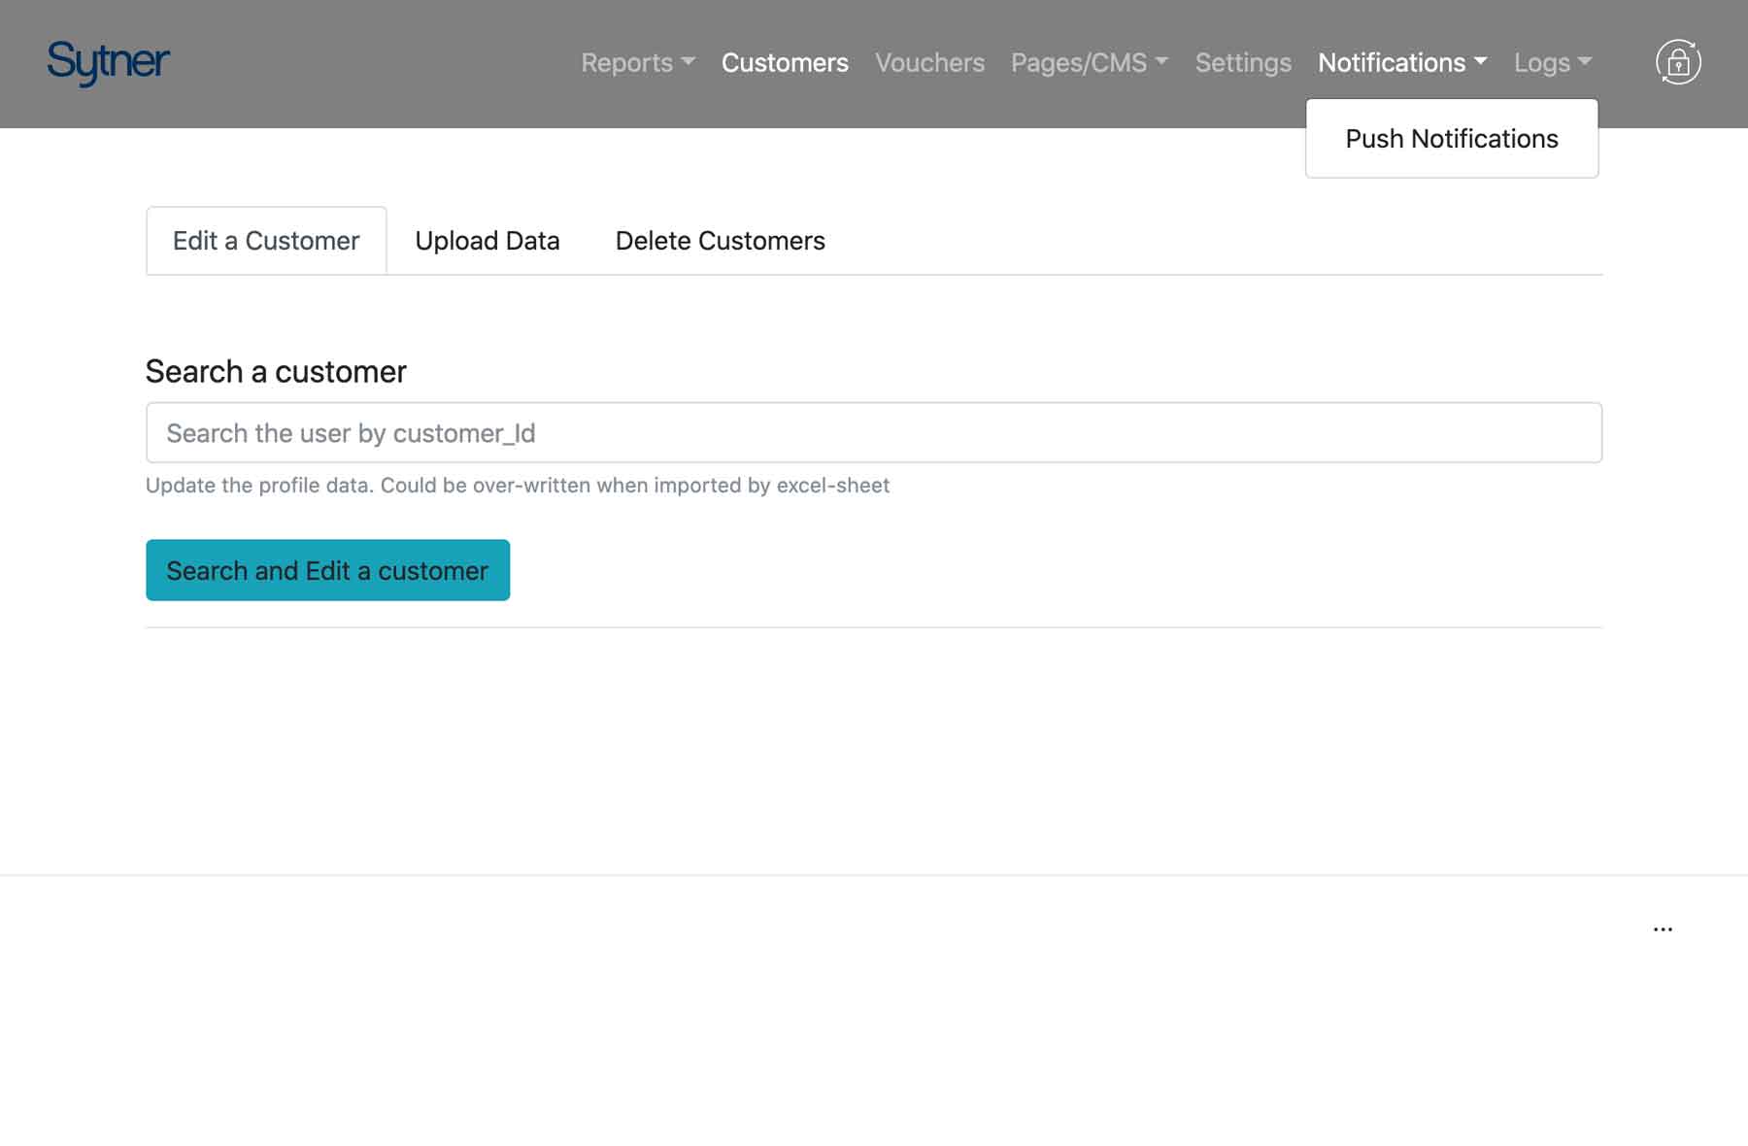Switch to the Delete Customers tab

pos(720,241)
